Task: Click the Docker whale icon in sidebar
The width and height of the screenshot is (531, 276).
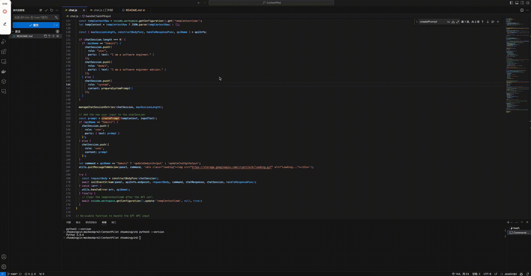Action: click(x=4, y=72)
